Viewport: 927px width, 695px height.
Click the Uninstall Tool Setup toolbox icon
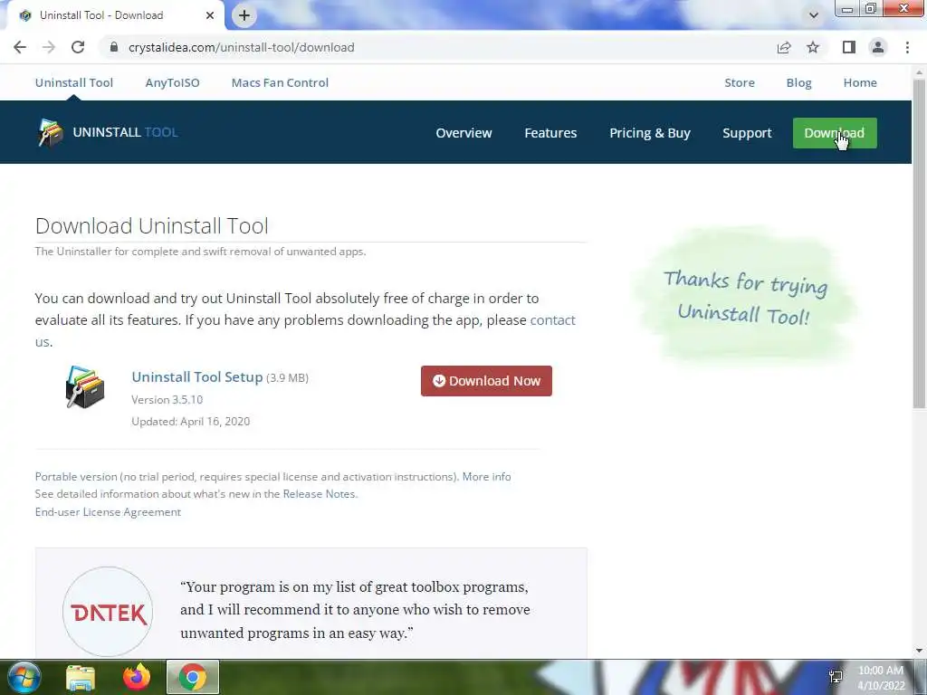tap(85, 387)
